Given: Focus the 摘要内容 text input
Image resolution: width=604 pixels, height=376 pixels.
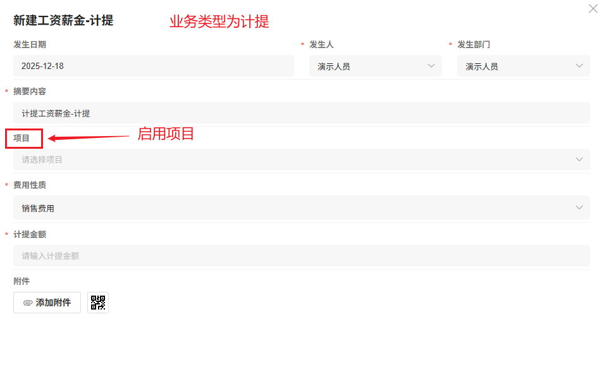Looking at the screenshot, I should (x=301, y=113).
